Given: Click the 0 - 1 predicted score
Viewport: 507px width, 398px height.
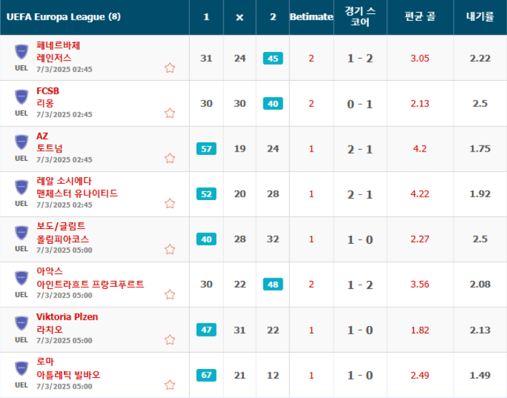Looking at the screenshot, I should coord(360,104).
